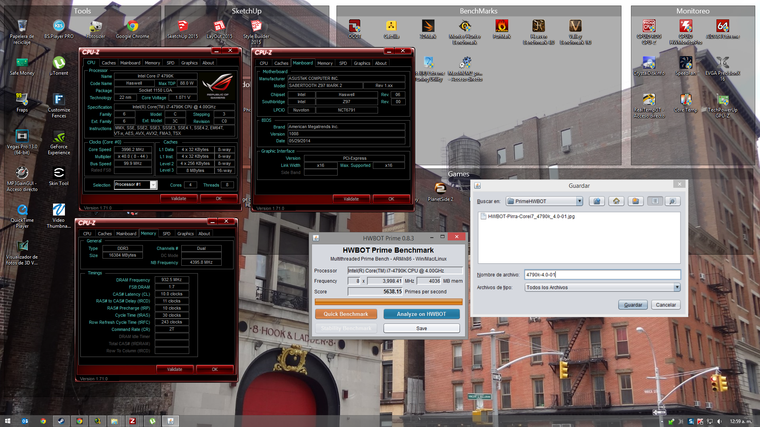Go to home folder in Guardar dialog
Viewport: 760px width, 427px height.
tap(616, 201)
